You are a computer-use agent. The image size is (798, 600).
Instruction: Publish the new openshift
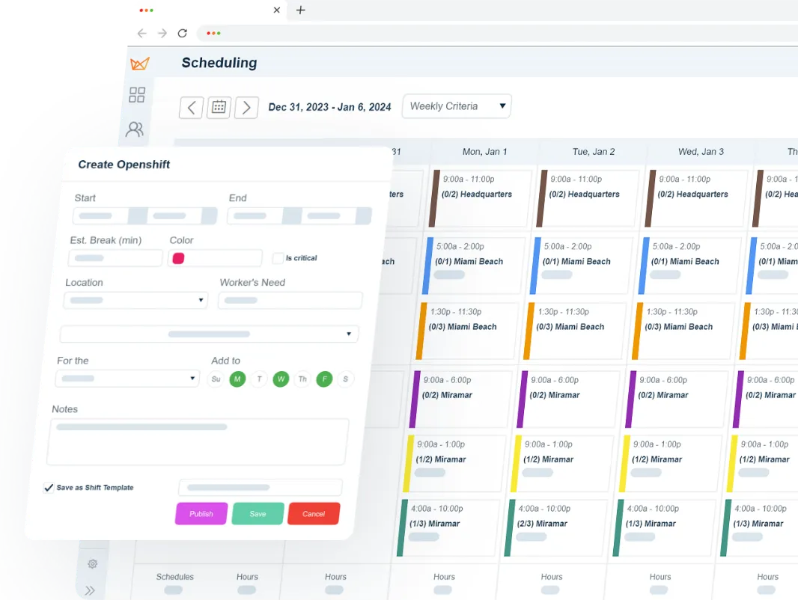pos(201,514)
